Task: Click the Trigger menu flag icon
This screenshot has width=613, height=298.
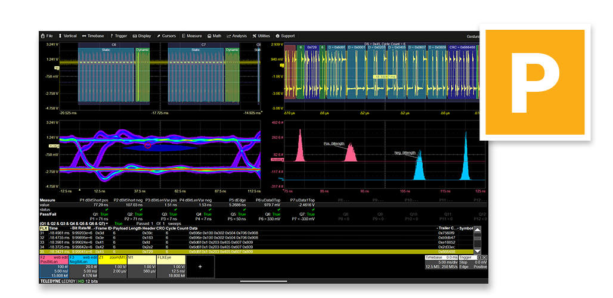Action: pyautogui.click(x=112, y=36)
